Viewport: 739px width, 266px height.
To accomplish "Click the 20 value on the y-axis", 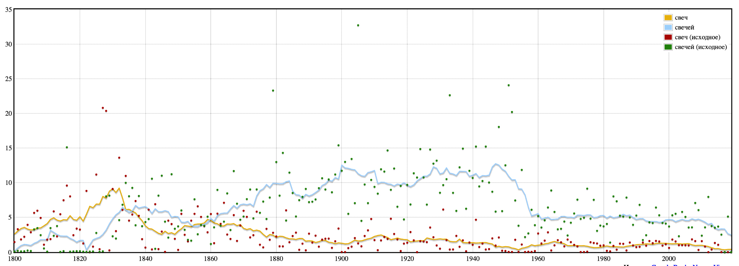I will 8,114.
